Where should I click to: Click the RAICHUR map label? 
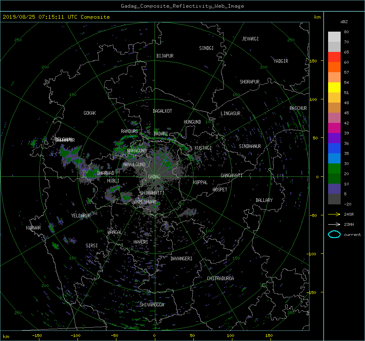coord(298,108)
